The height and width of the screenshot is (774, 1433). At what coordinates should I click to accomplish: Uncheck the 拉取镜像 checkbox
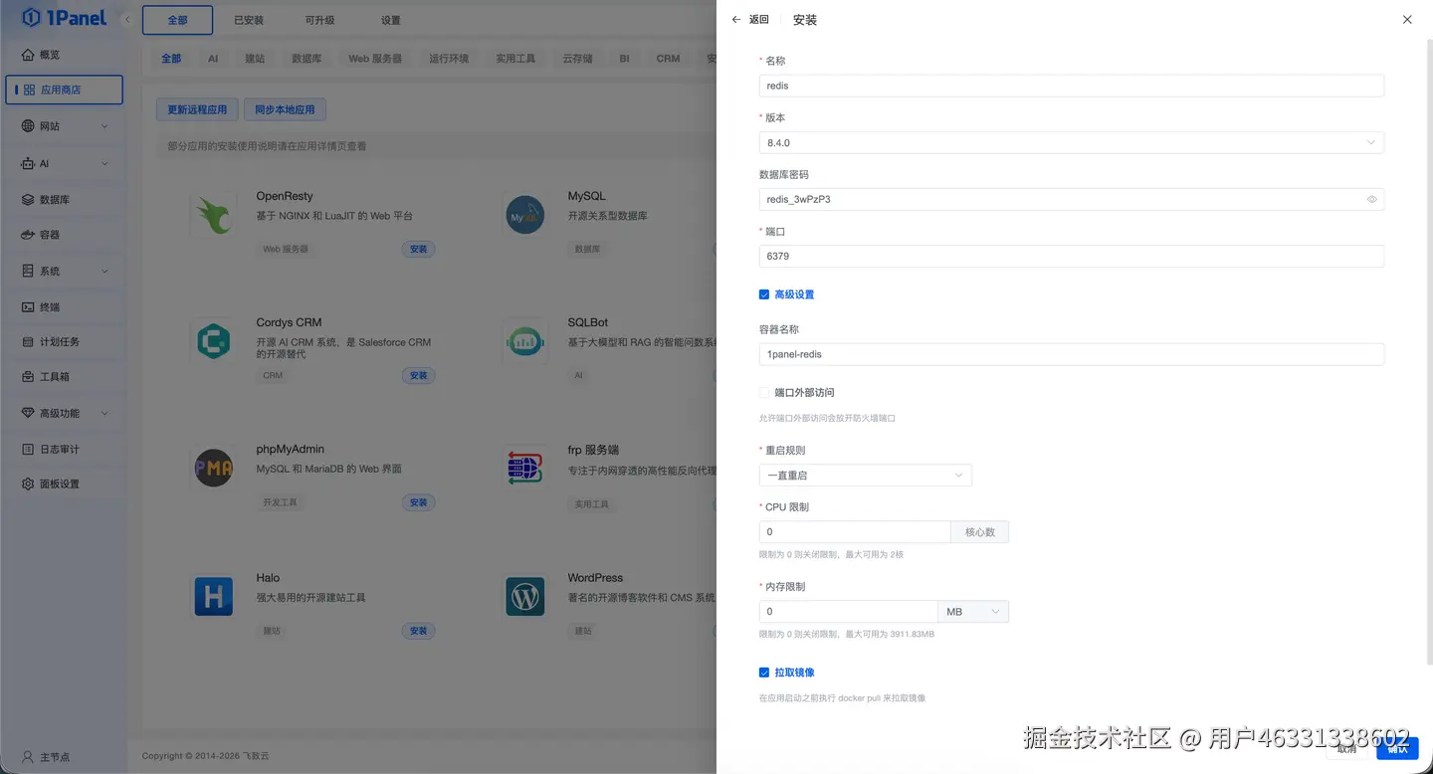point(764,673)
